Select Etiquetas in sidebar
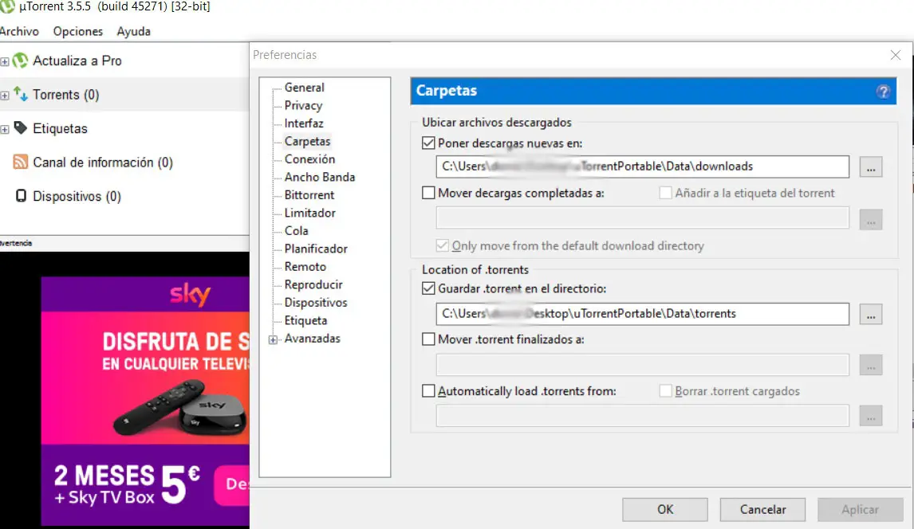Image resolution: width=914 pixels, height=529 pixels. point(60,128)
